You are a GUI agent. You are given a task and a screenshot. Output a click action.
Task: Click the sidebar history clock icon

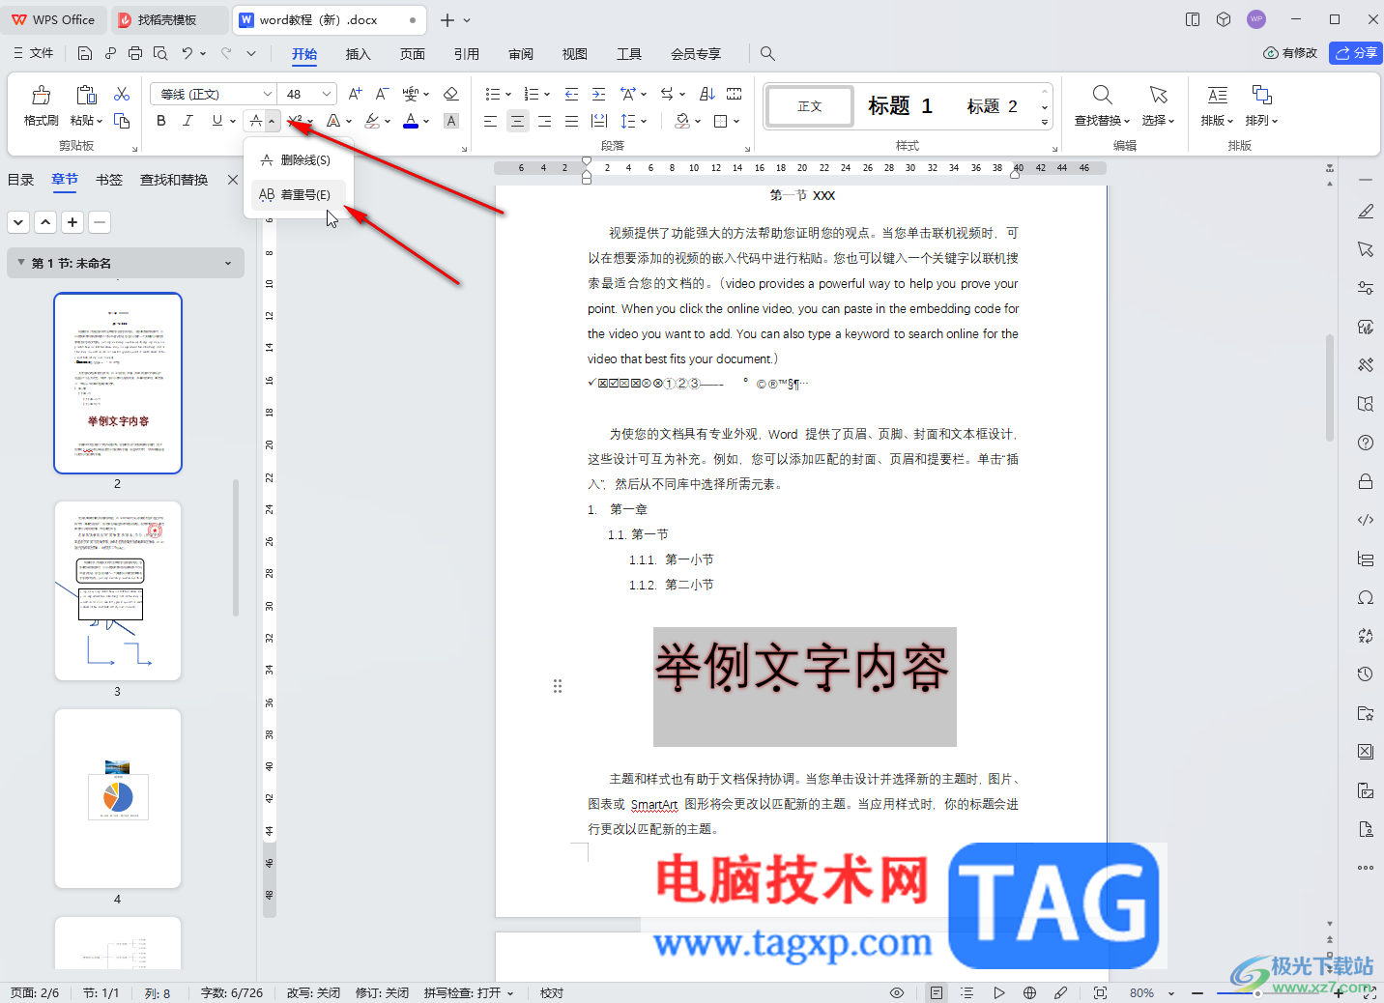click(x=1366, y=674)
